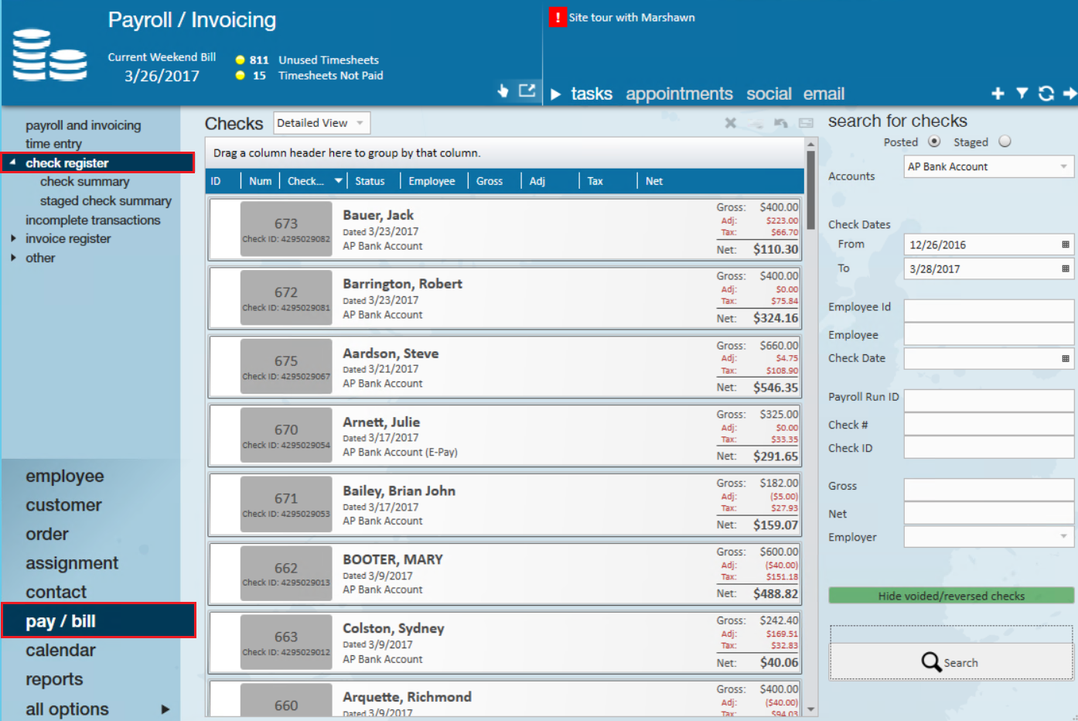Click the Employee Id input field

point(988,310)
